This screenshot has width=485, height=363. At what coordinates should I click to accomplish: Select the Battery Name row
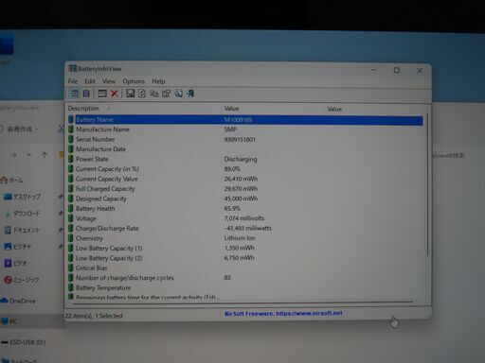coord(245,119)
